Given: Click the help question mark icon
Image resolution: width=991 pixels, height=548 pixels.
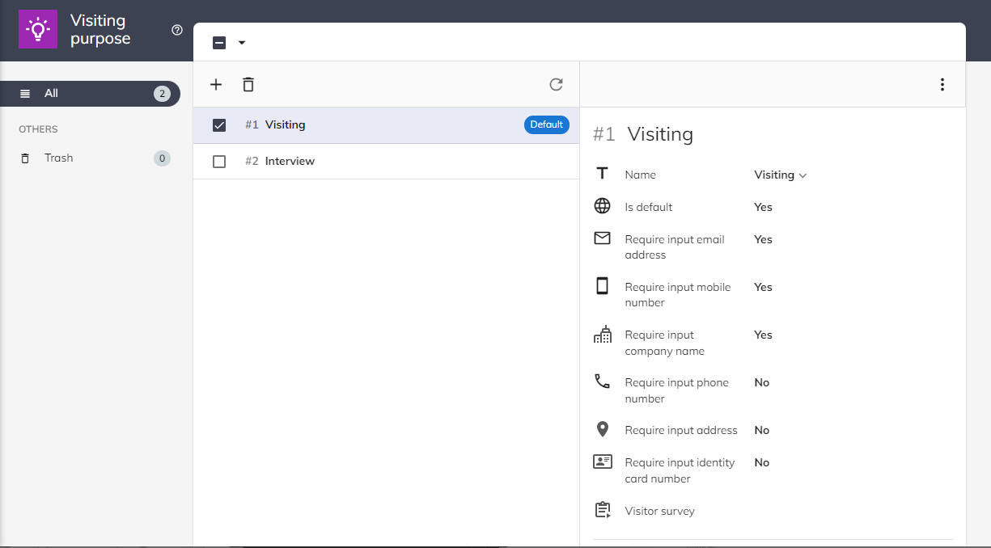Looking at the screenshot, I should click(x=177, y=30).
